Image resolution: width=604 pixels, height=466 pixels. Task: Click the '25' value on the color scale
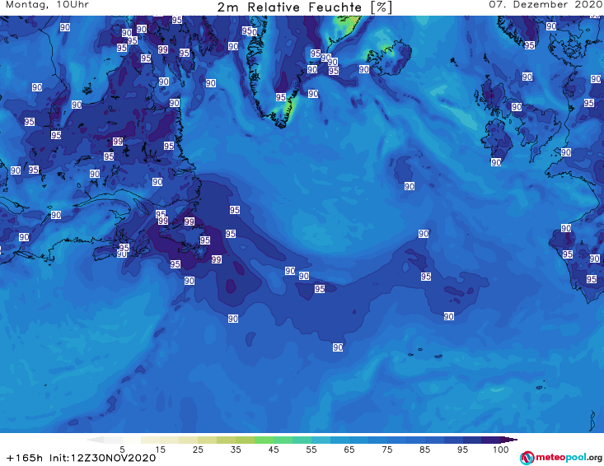click(198, 449)
